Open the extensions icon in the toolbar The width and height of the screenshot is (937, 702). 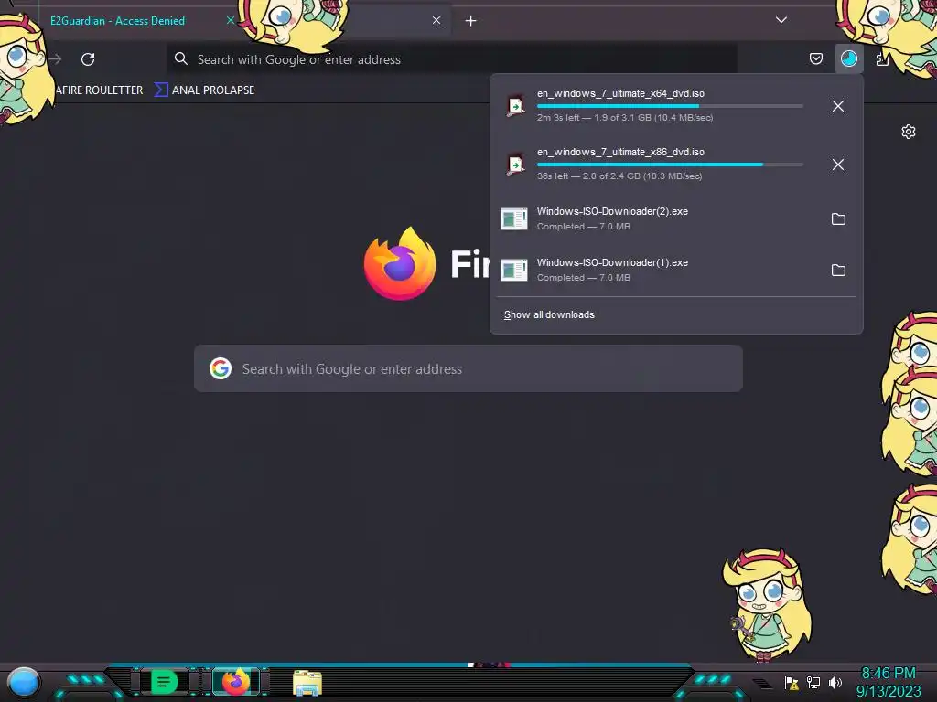click(x=882, y=58)
